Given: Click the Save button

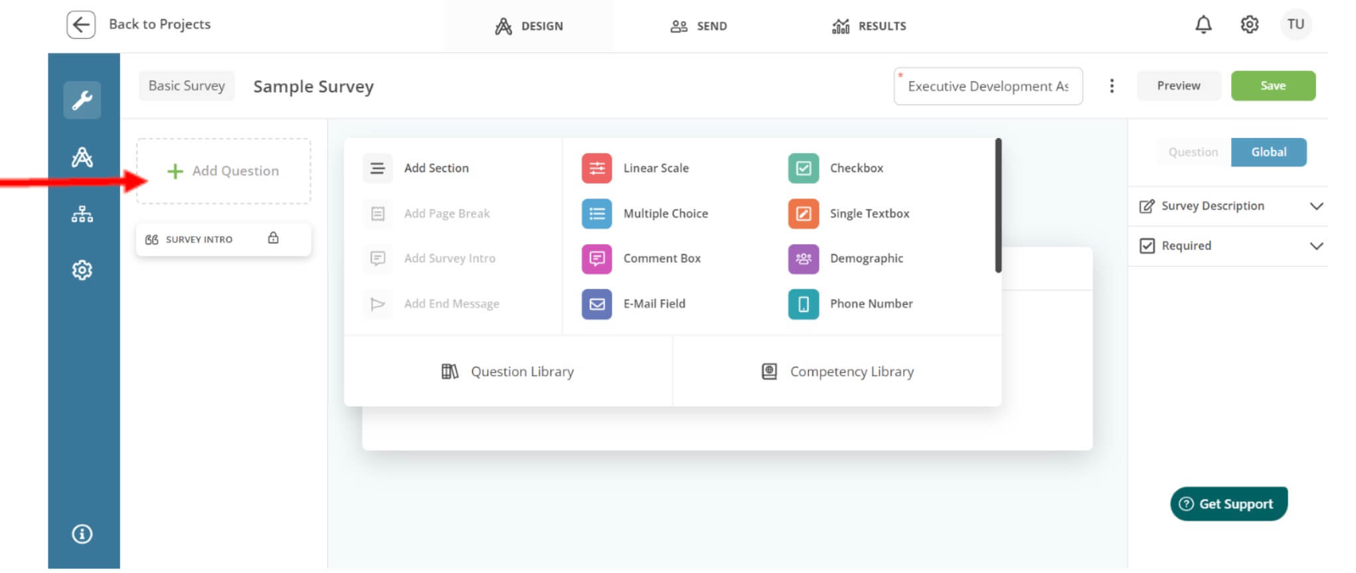Looking at the screenshot, I should click(x=1273, y=86).
